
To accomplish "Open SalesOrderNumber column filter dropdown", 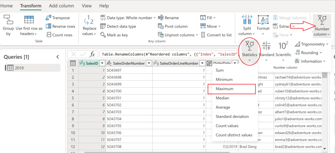I will point(149,63).
